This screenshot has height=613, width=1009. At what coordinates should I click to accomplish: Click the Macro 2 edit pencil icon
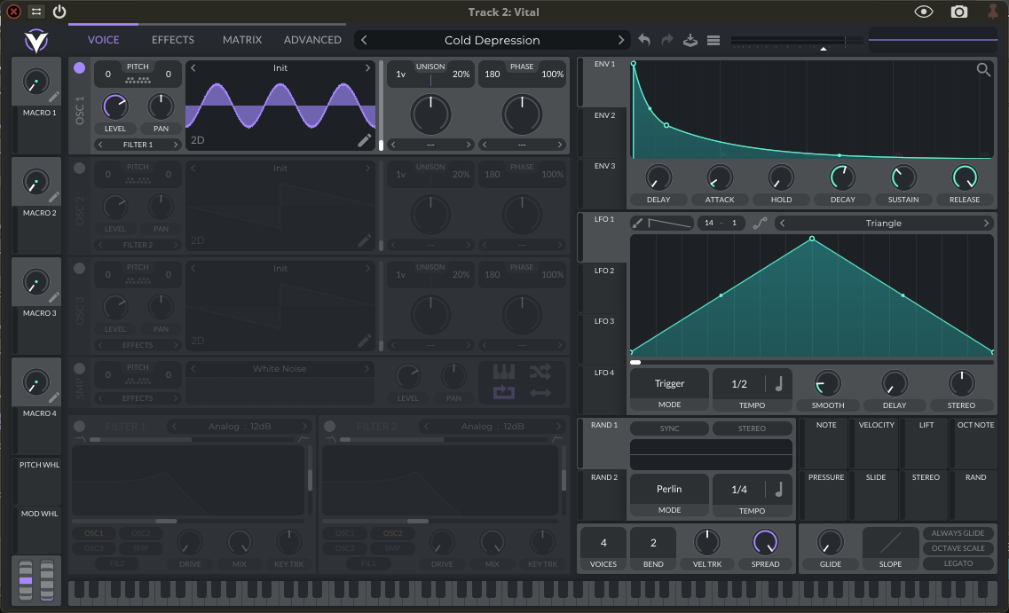pyautogui.click(x=54, y=197)
